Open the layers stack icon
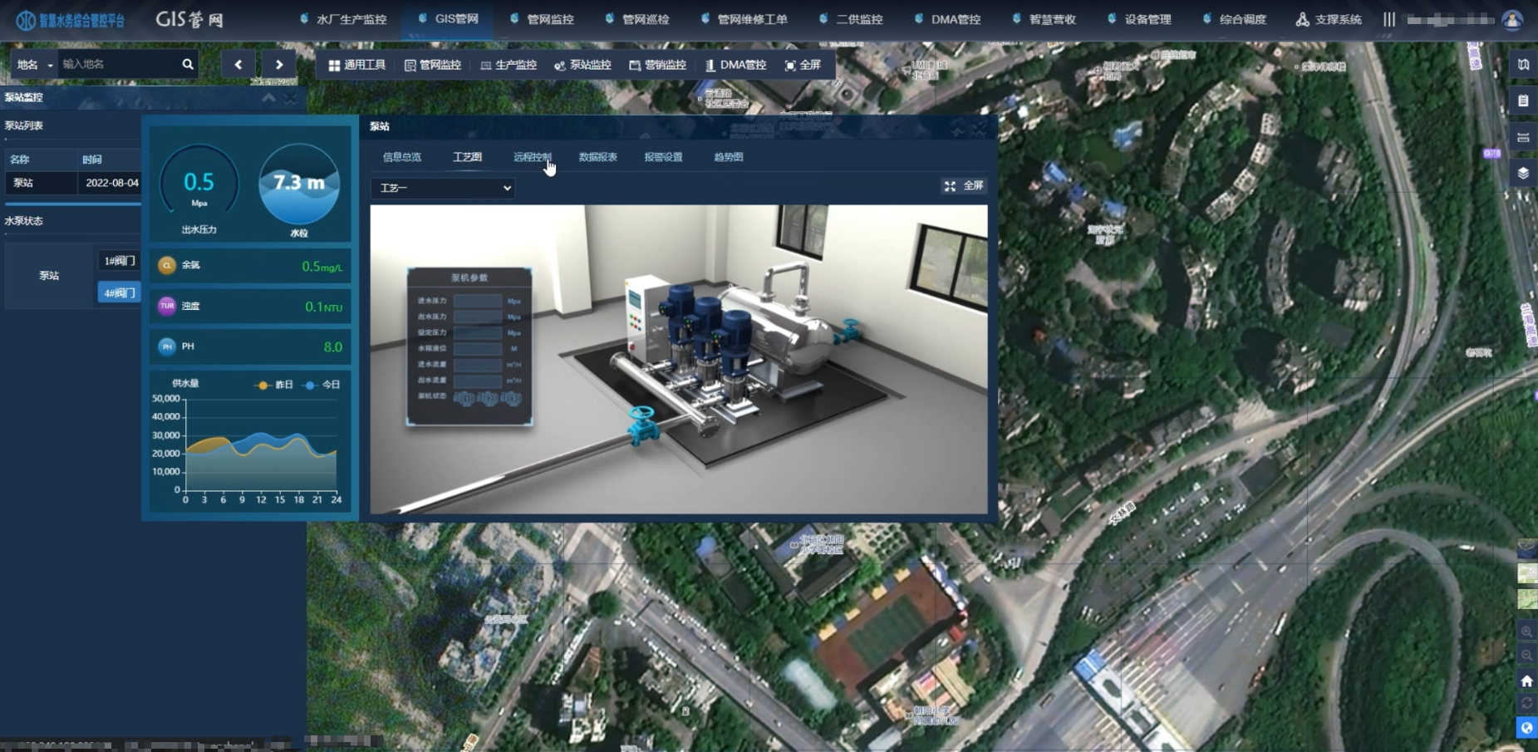1538x752 pixels. pos(1523,173)
